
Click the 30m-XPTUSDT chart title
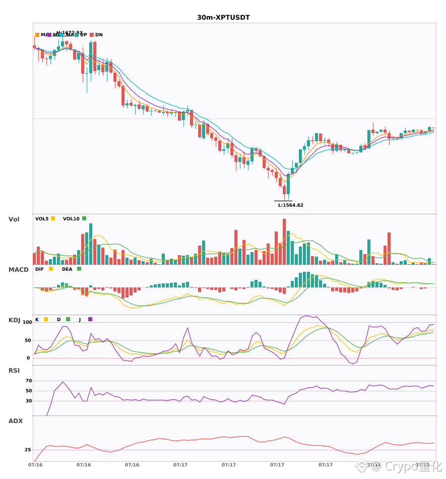coord(223,18)
